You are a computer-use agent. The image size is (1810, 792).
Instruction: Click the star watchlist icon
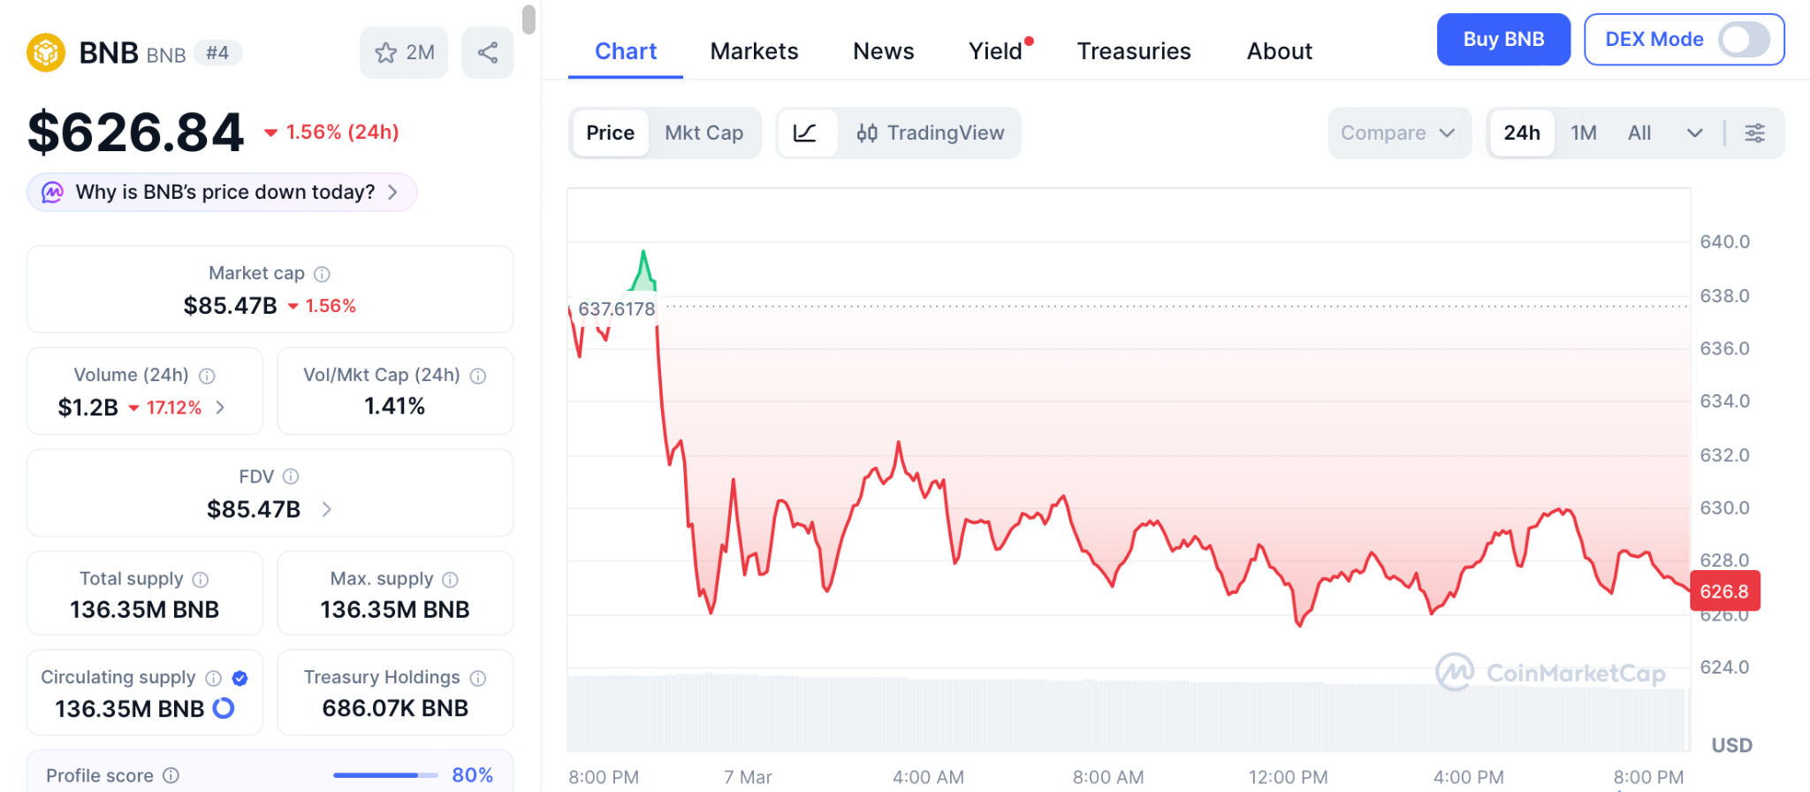(386, 53)
